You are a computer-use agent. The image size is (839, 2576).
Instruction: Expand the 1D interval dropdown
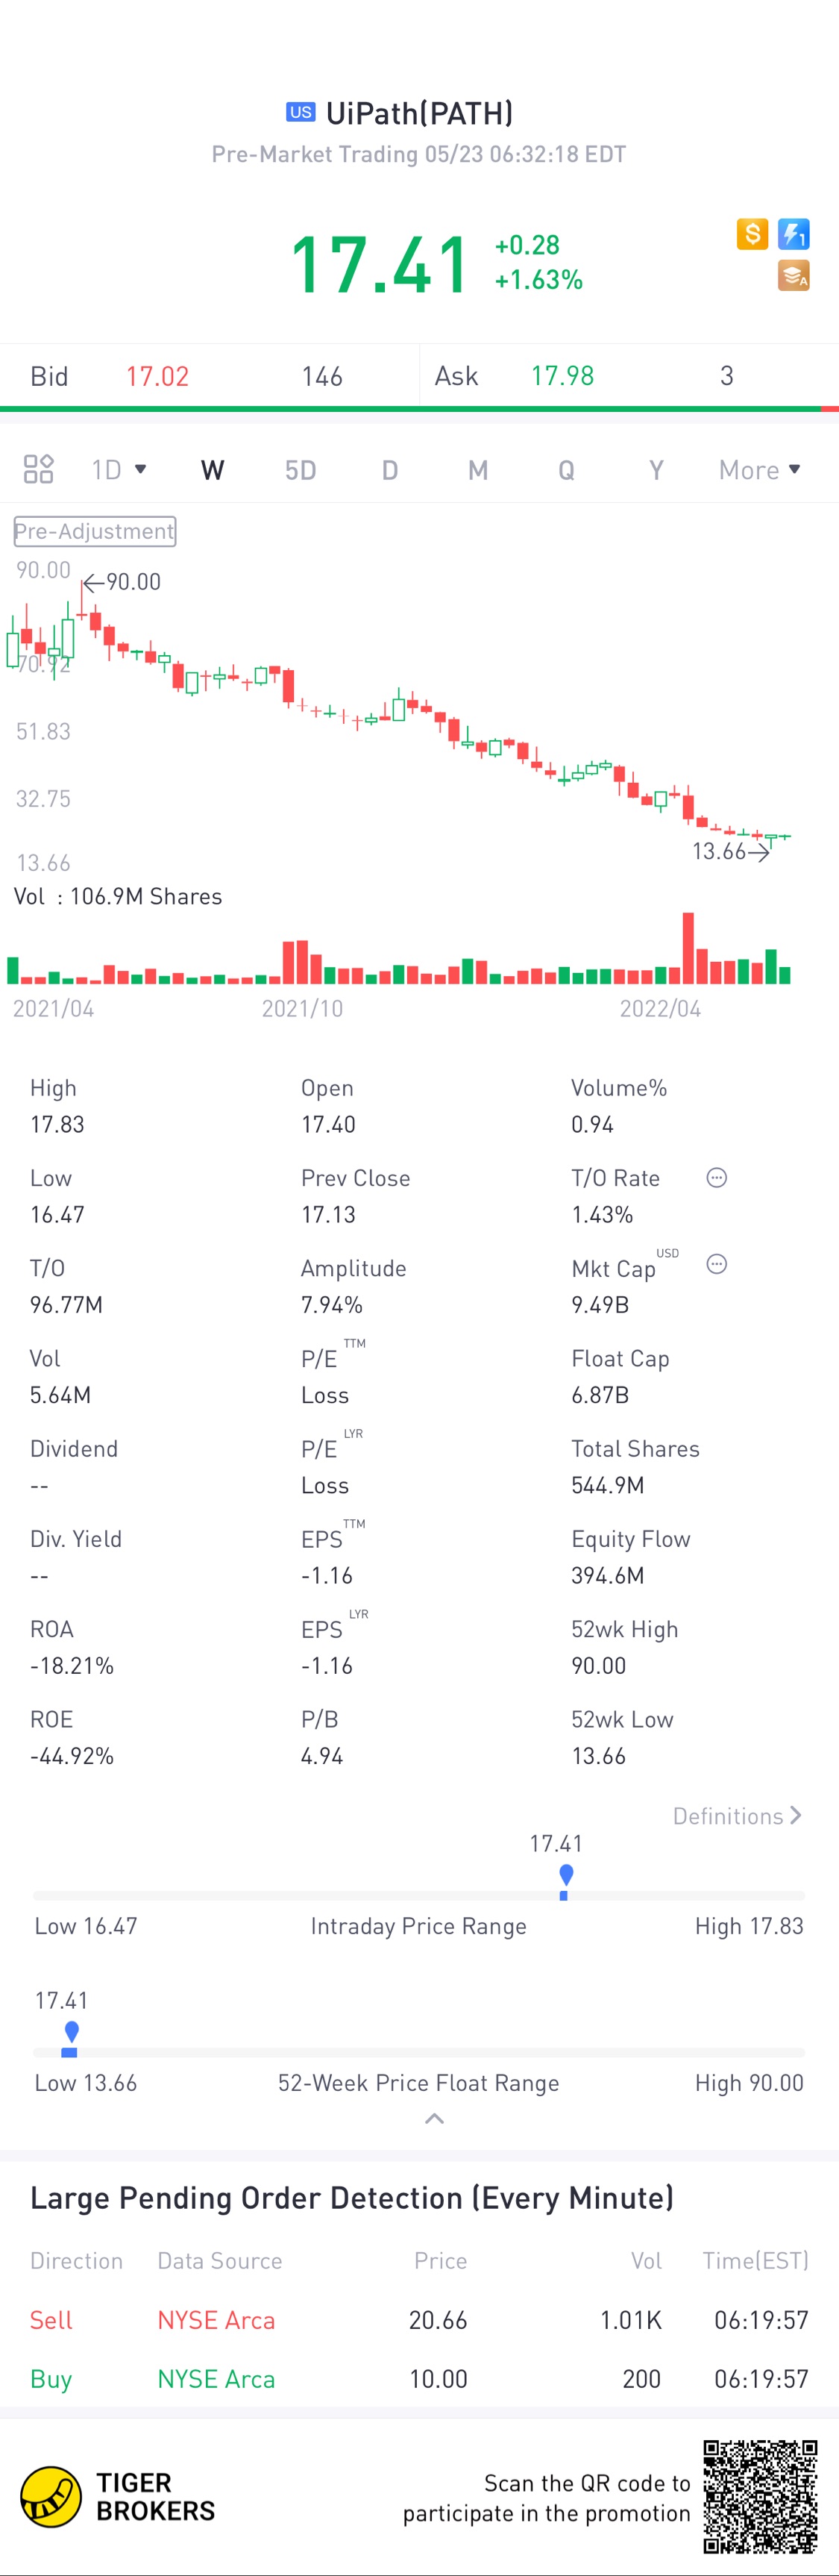[x=119, y=470]
